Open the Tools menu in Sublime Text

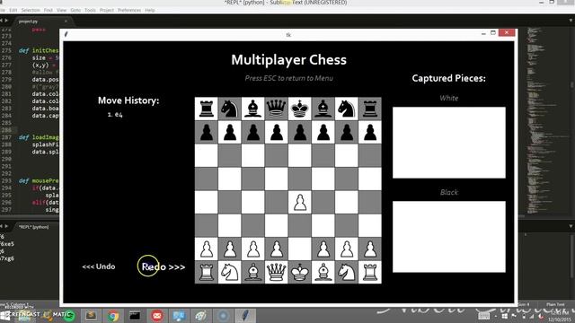click(90, 10)
